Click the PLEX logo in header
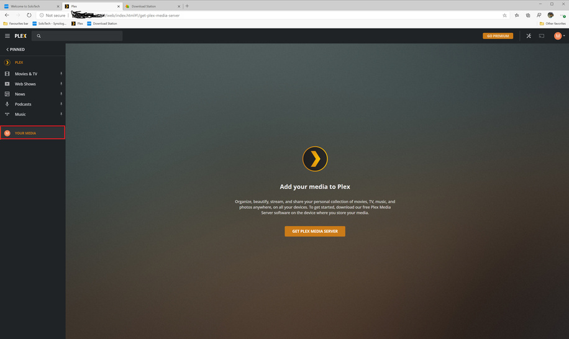 [20, 36]
